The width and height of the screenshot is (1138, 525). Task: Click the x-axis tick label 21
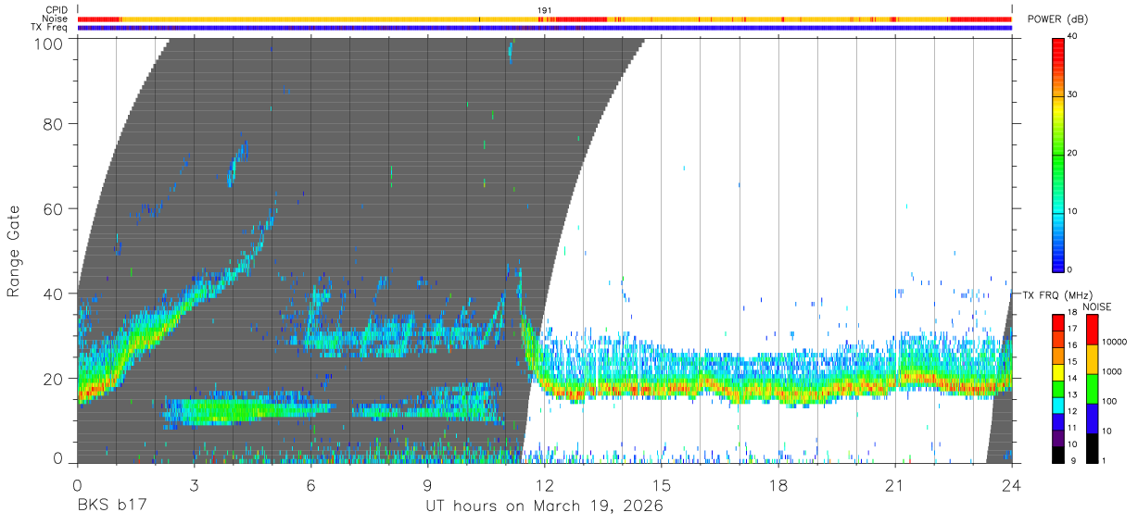click(894, 484)
